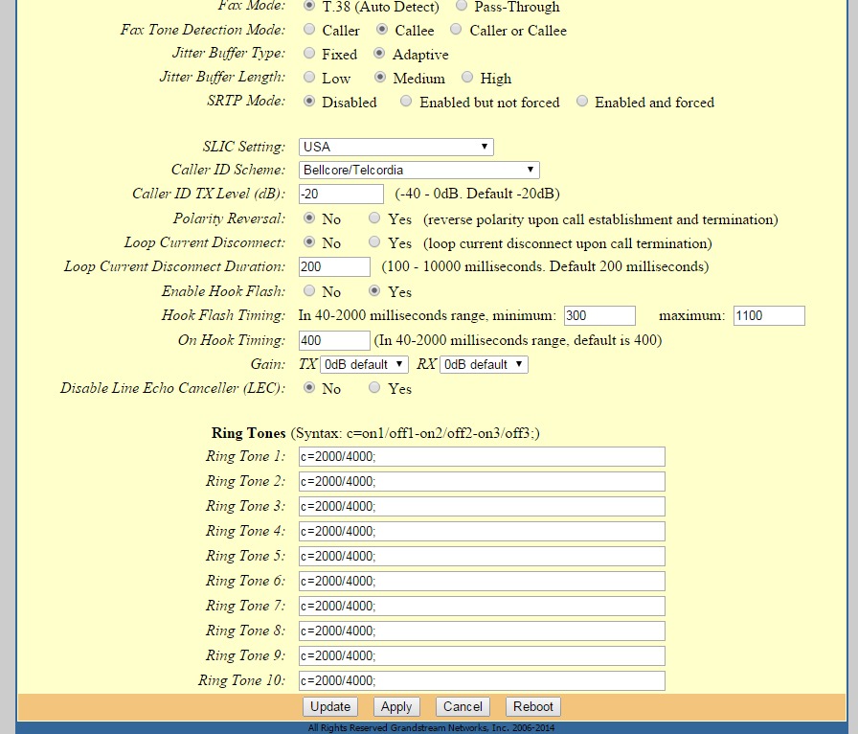Set Jitter Buffer Length to High

(x=466, y=78)
